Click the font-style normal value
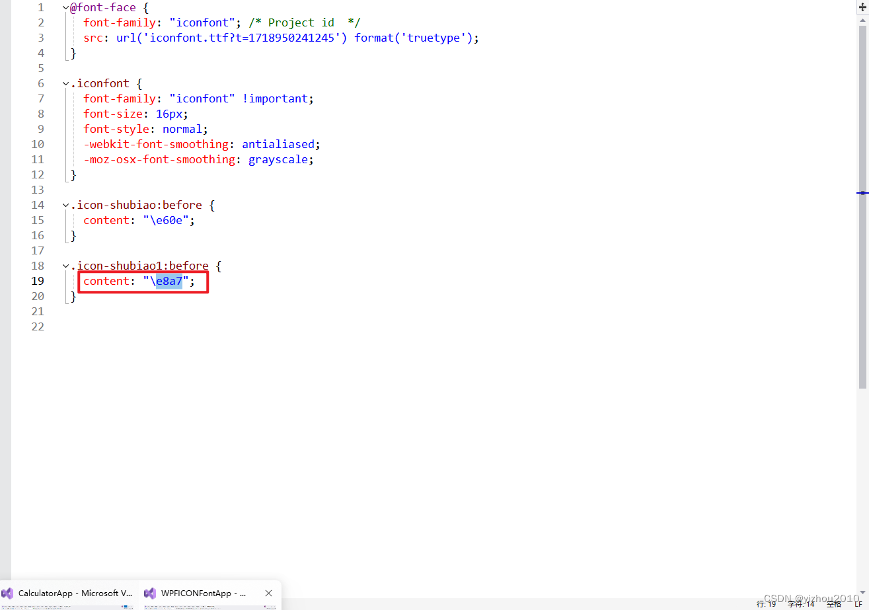Viewport: 869px width, 610px height. pos(182,130)
